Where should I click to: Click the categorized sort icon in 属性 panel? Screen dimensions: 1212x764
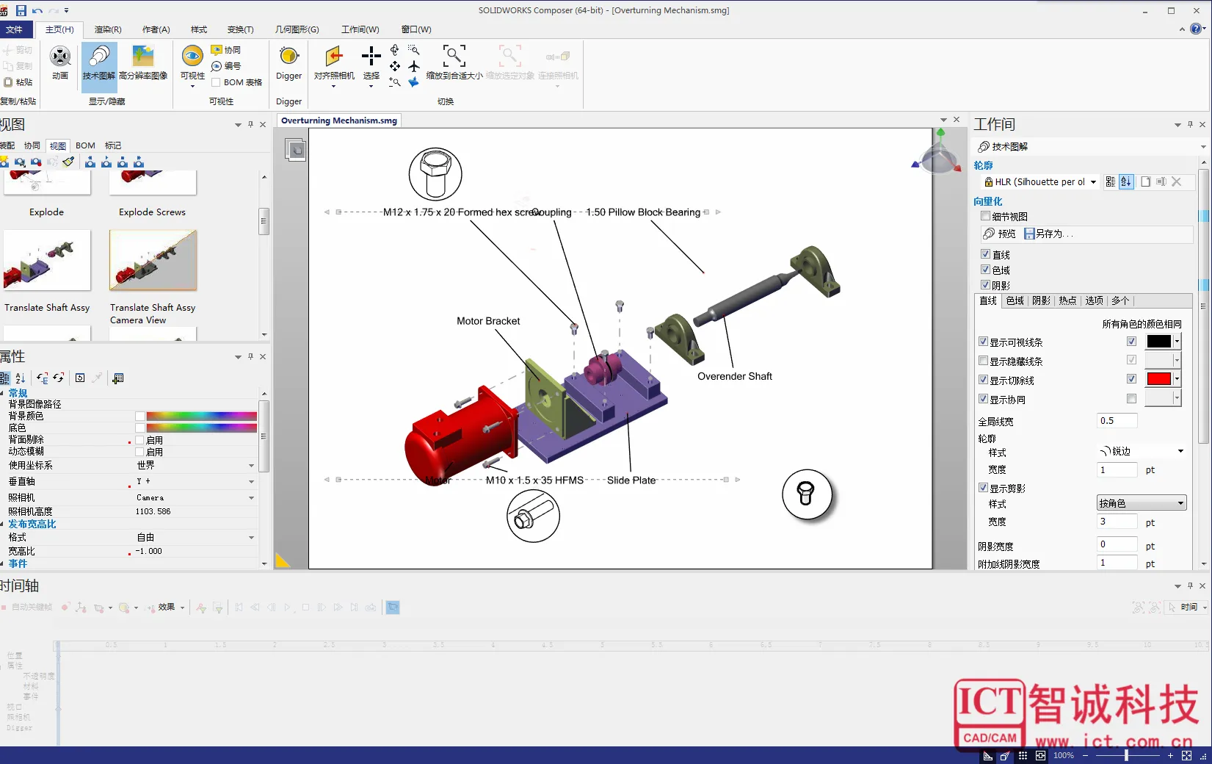point(4,378)
